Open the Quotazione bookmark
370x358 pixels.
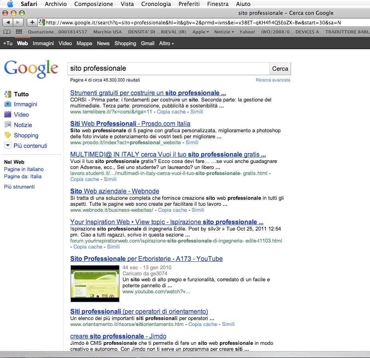point(57,32)
